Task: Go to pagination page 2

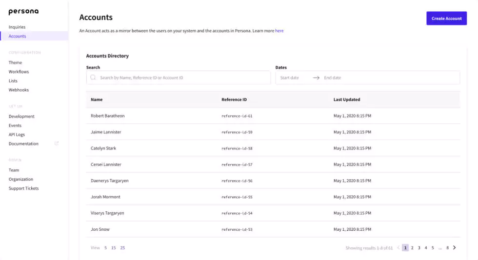Action: point(412,248)
